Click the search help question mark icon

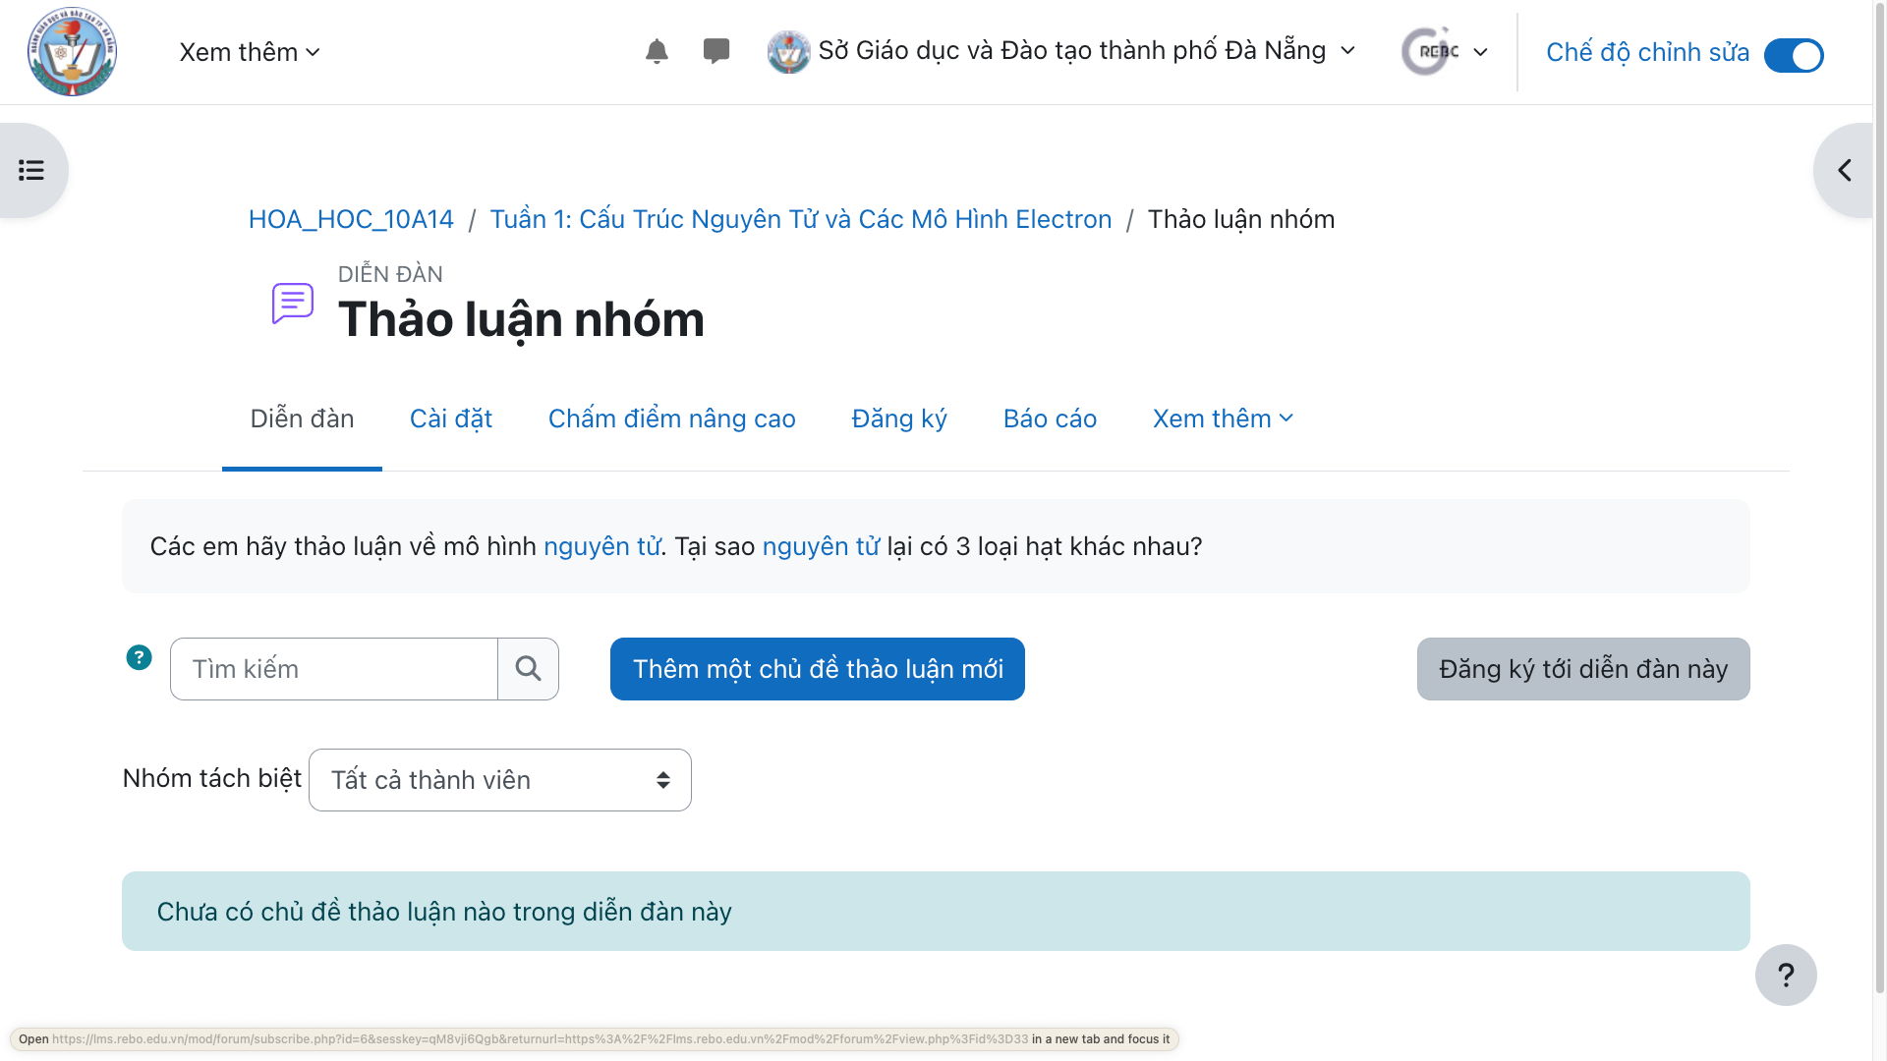[139, 657]
